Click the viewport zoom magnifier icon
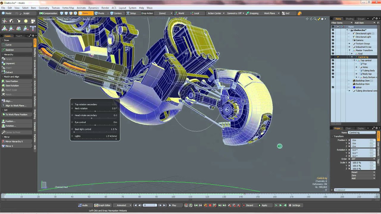The width and height of the screenshot is (381, 214). [x=315, y=19]
